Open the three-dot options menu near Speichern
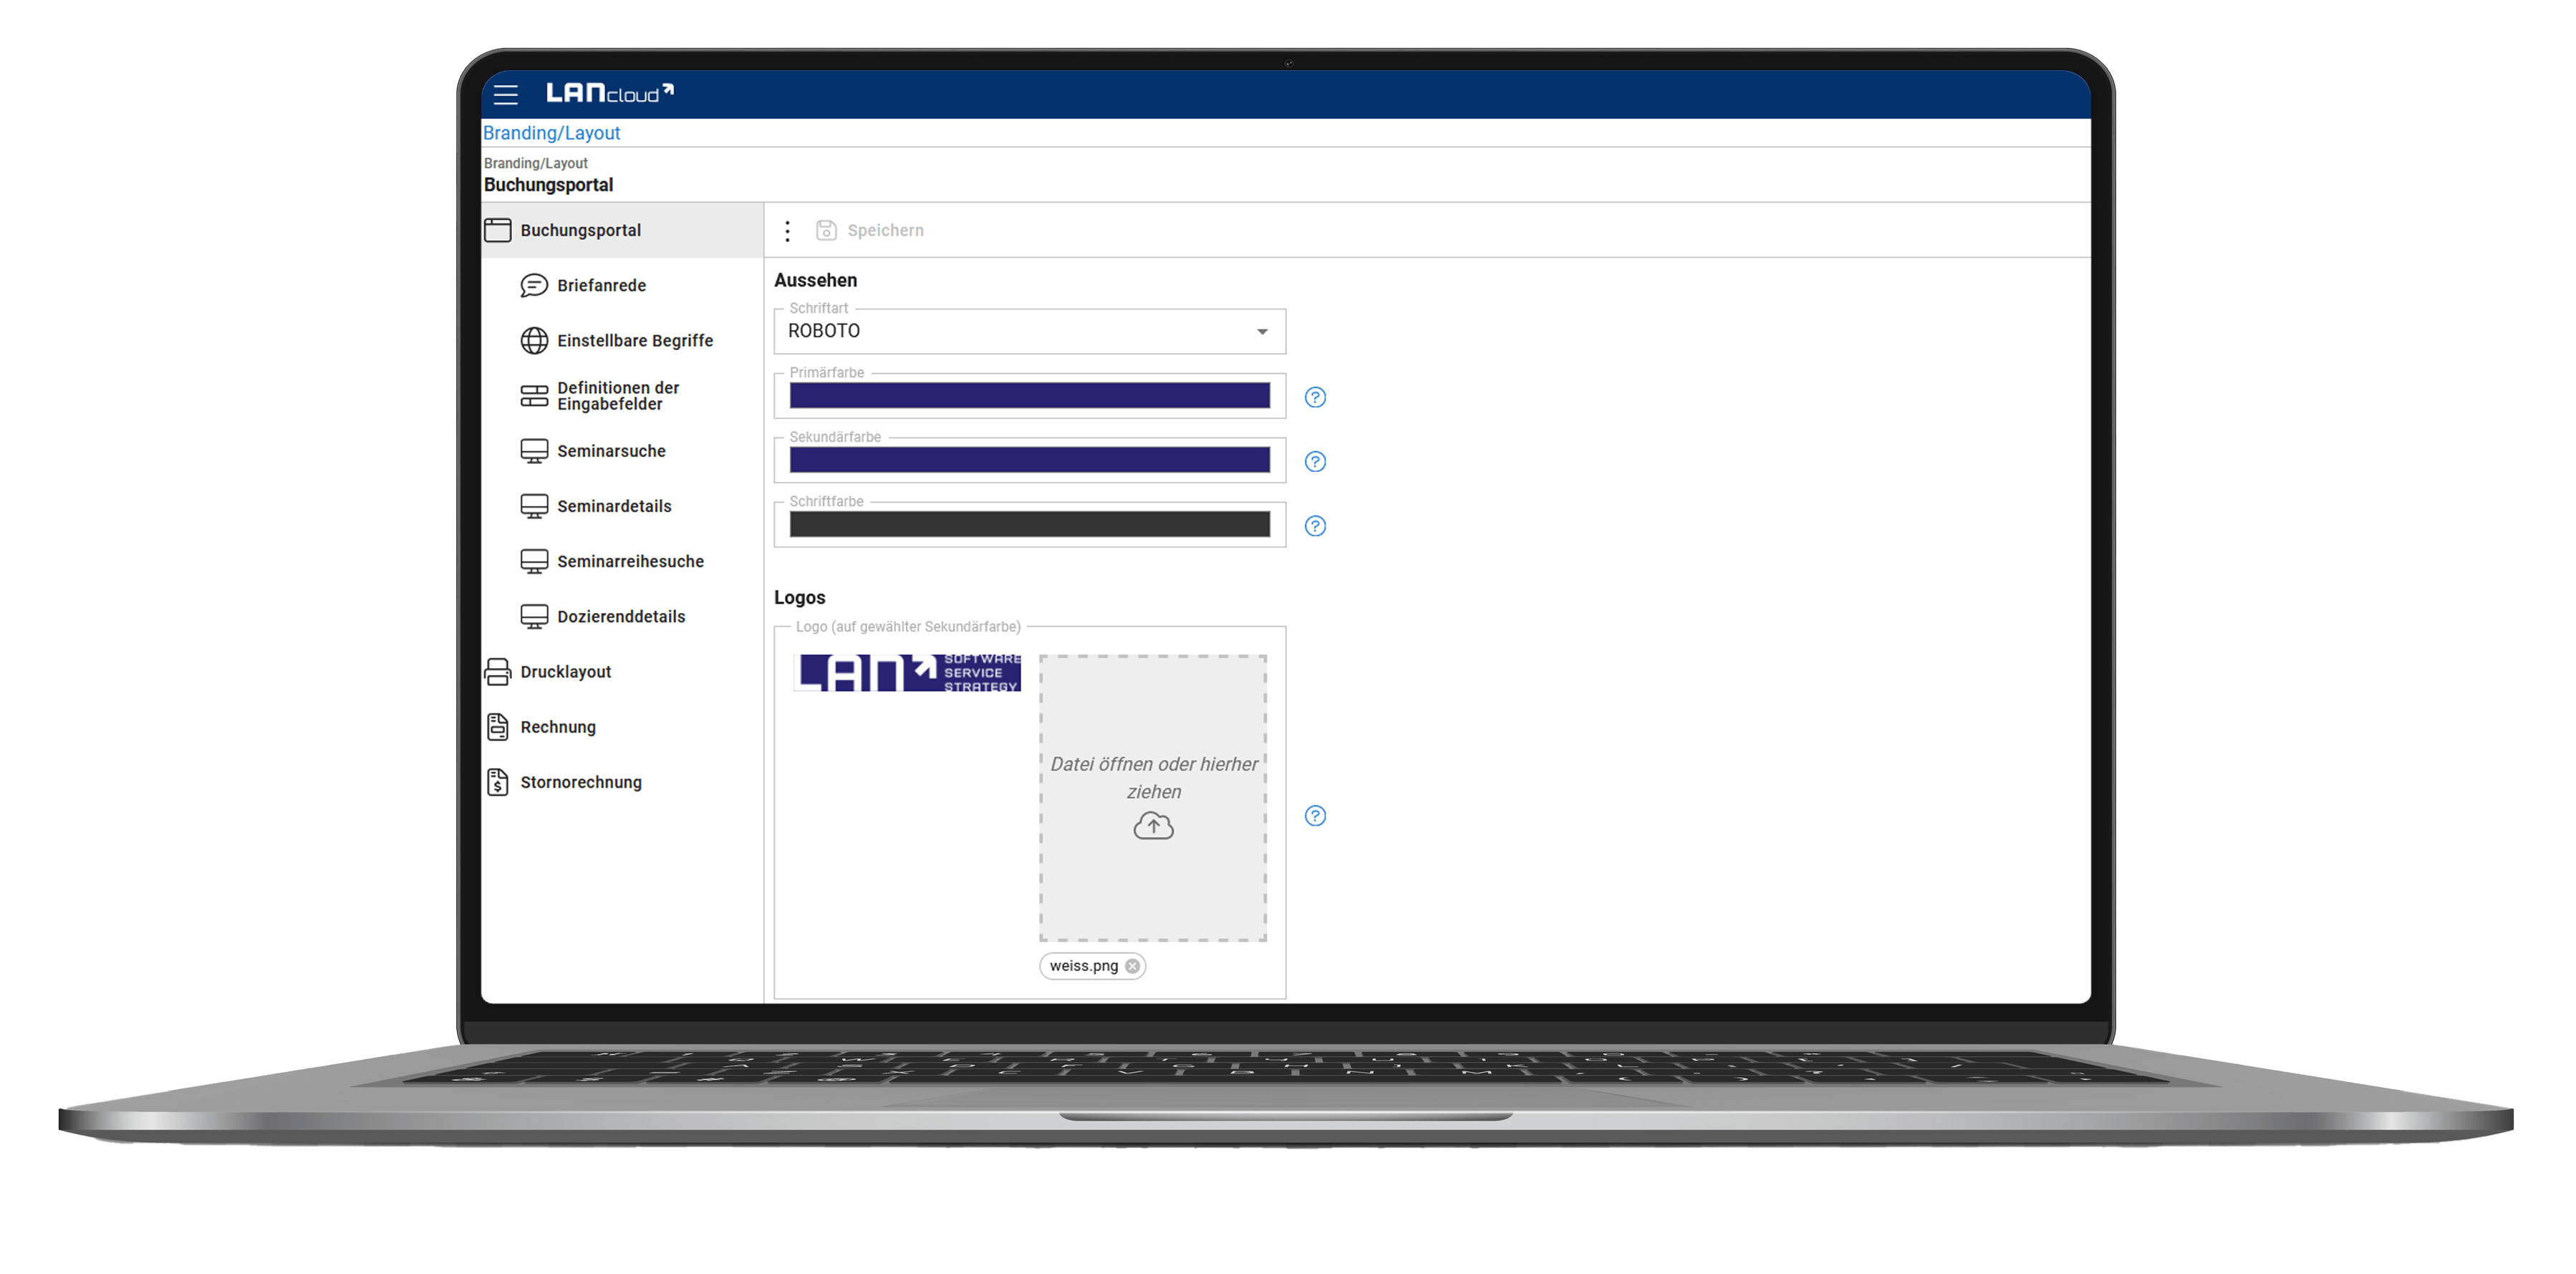 788,229
